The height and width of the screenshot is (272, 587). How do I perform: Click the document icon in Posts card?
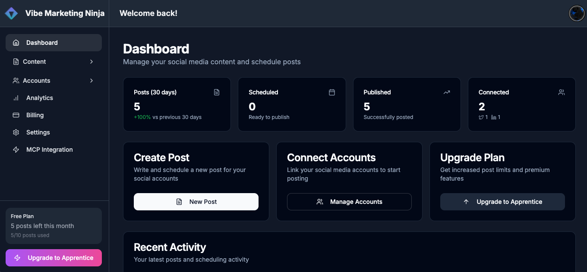217,92
